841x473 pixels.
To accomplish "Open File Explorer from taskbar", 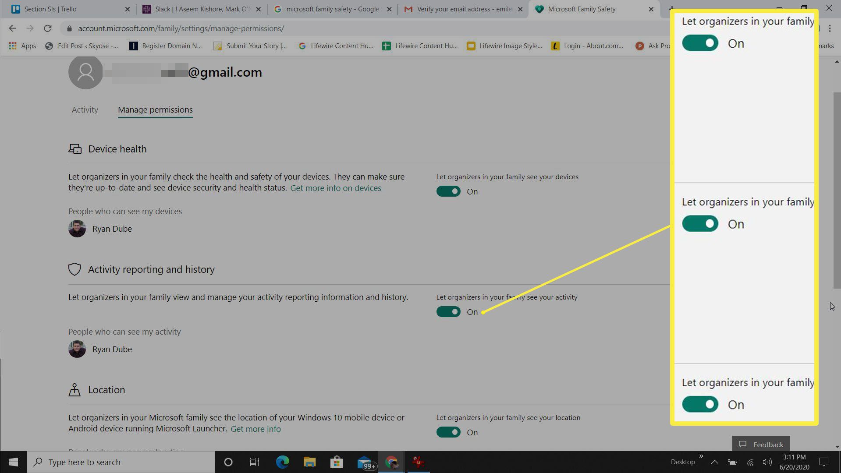I will point(309,462).
